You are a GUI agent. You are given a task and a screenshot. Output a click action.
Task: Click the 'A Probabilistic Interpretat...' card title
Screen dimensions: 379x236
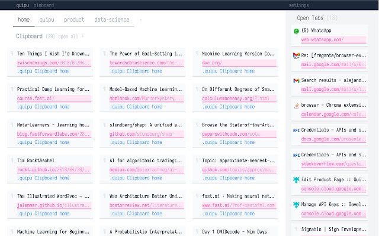(x=146, y=232)
